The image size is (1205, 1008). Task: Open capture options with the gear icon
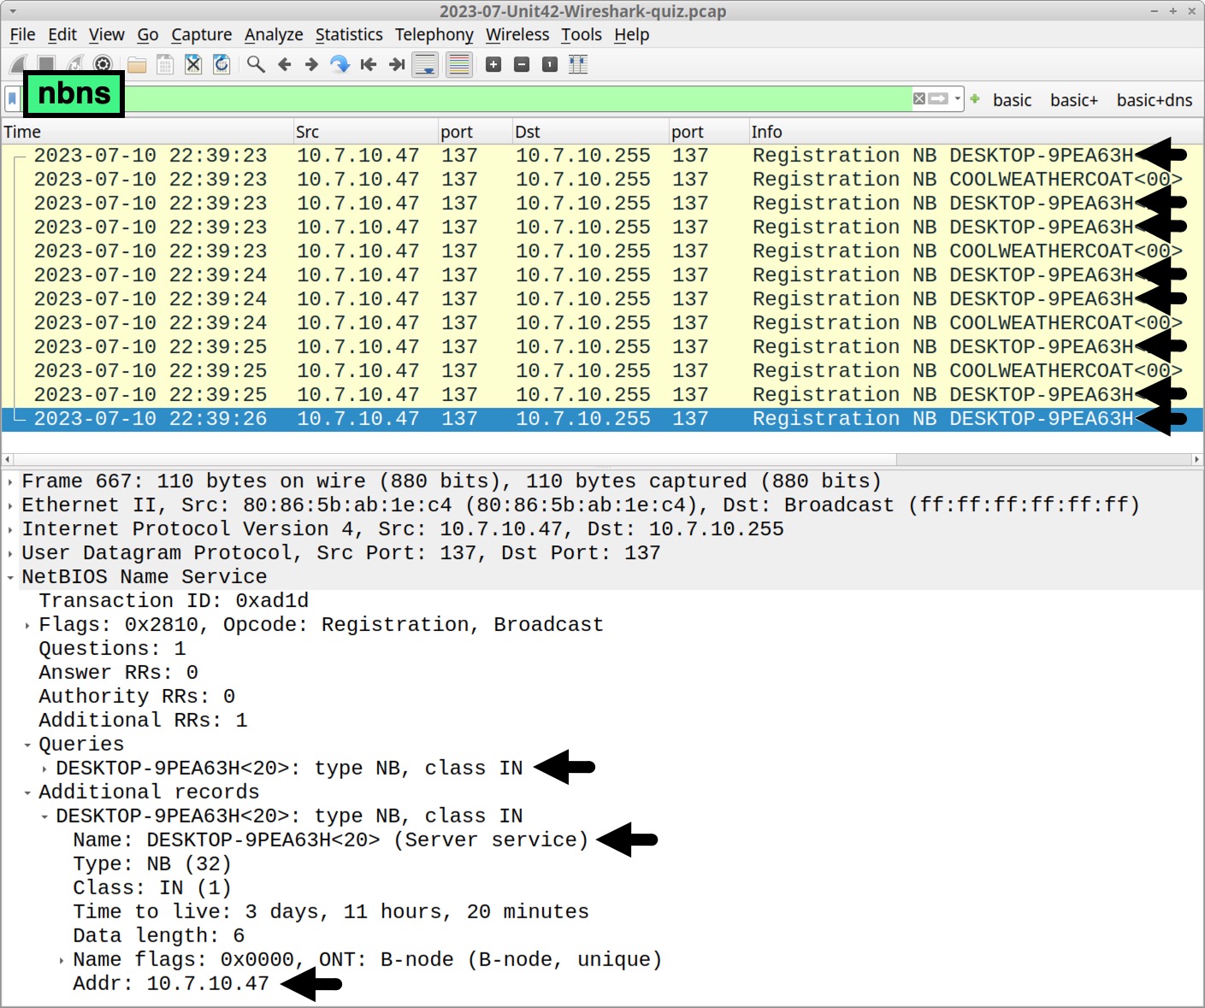pyautogui.click(x=102, y=64)
